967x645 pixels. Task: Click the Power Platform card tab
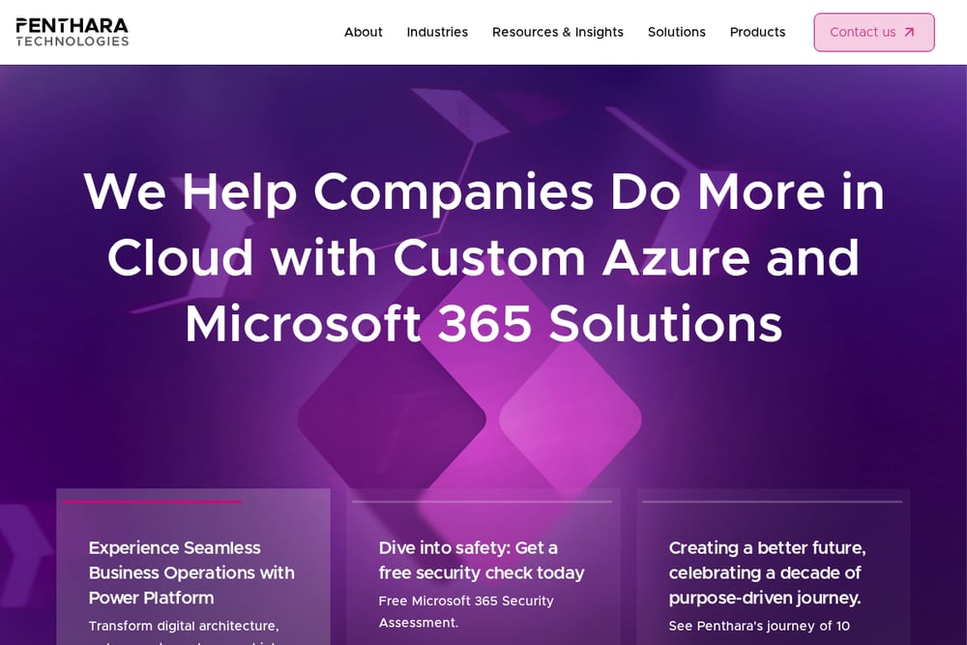(x=193, y=567)
